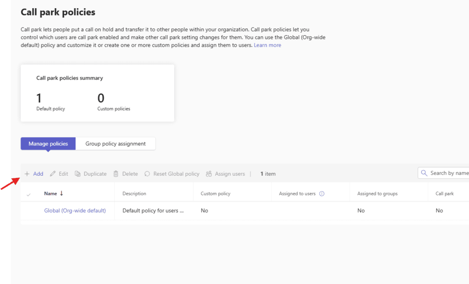This screenshot has width=469, height=284.
Task: Select the Default policy for users description cell
Action: coord(153,211)
